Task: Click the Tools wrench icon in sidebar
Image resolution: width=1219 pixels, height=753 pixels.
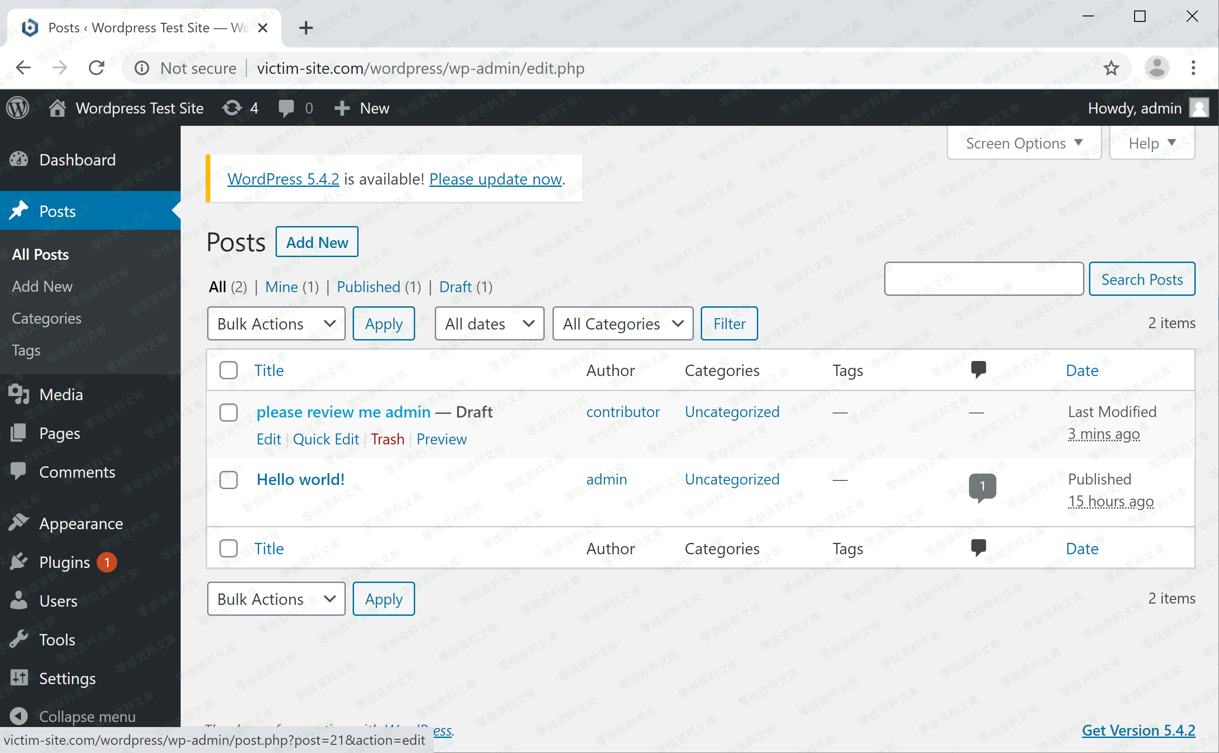Action: pos(19,639)
